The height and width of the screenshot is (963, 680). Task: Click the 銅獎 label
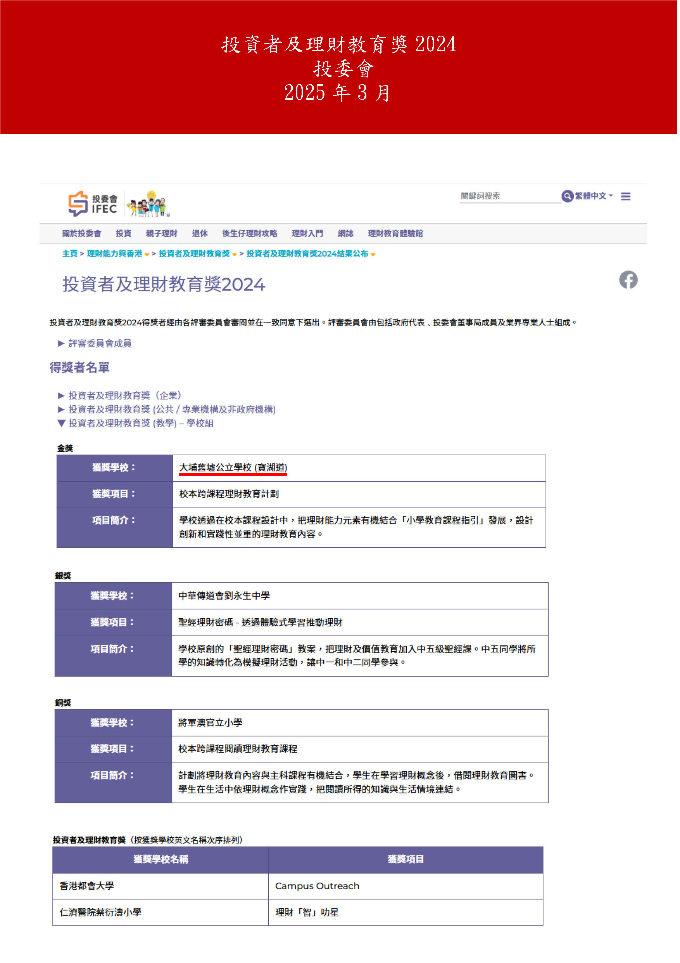(63, 703)
